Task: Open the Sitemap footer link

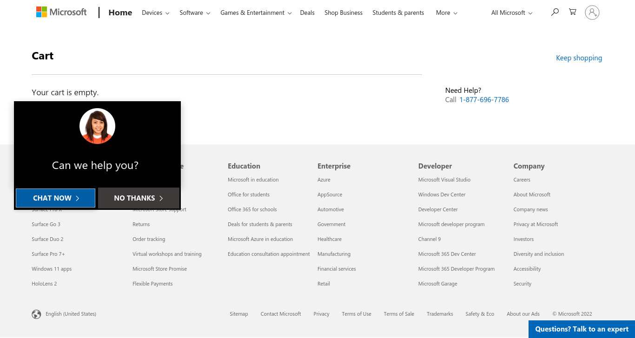Action: 239,314
